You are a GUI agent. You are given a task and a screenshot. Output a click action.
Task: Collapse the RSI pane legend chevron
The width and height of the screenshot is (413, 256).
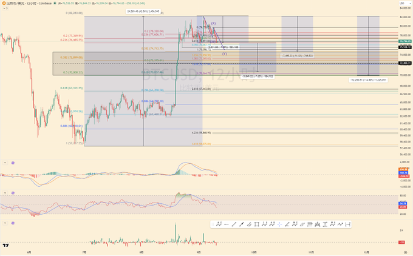coord(5,193)
